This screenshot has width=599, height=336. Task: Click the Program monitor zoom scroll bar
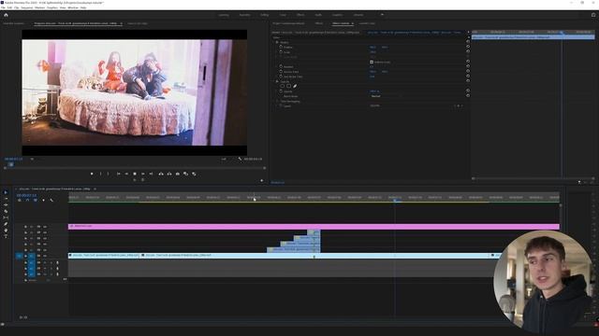134,167
